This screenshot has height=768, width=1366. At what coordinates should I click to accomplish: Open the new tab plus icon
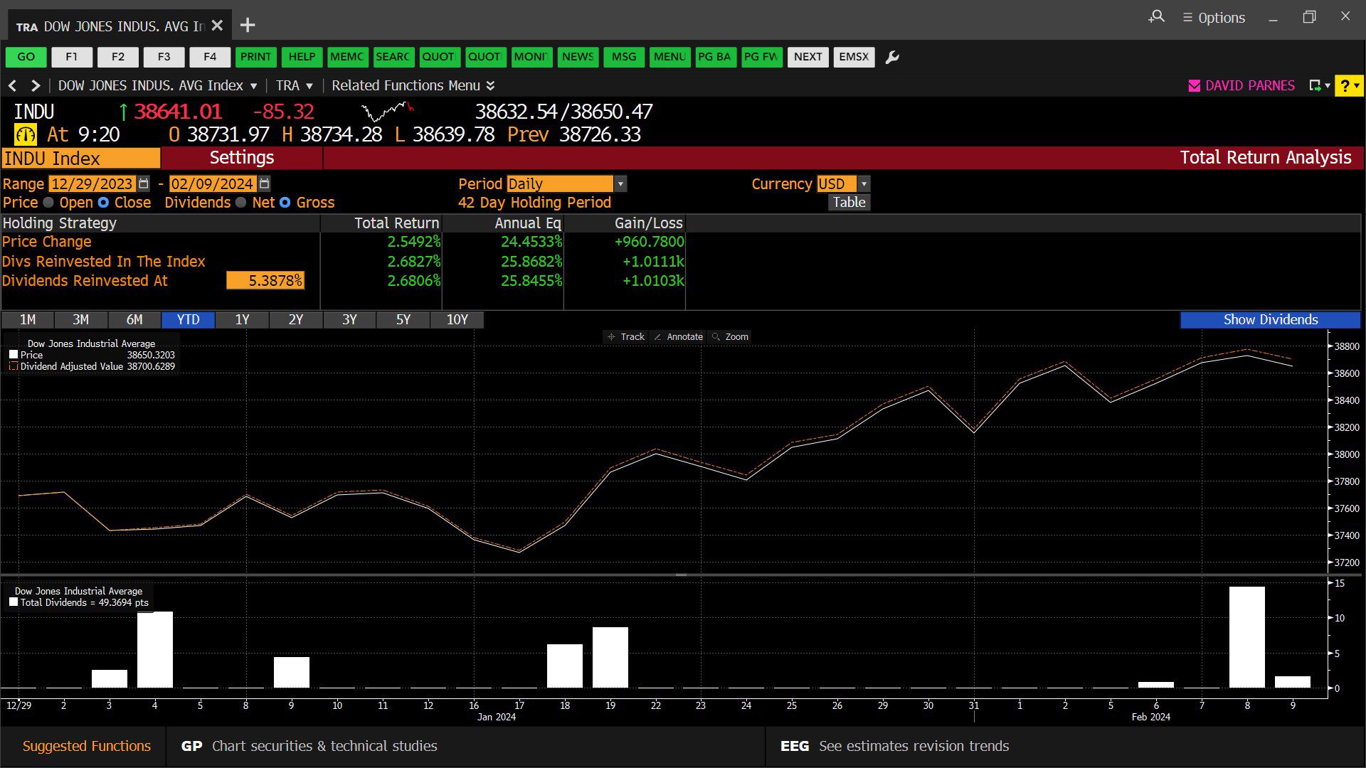point(248,26)
